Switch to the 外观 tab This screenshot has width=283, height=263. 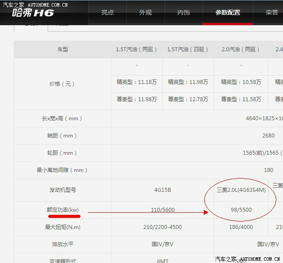[x=145, y=12]
